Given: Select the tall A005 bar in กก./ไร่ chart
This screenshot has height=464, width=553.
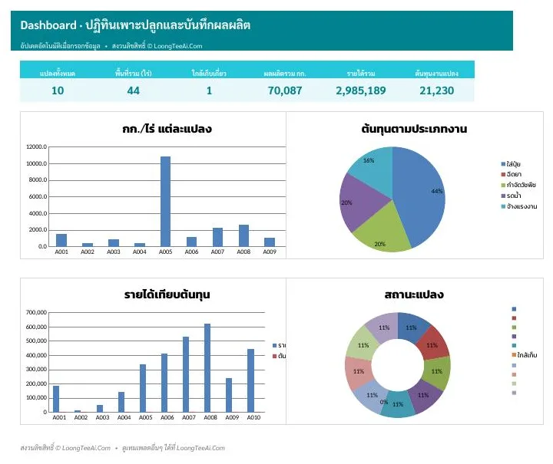Looking at the screenshot, I should coord(165,202).
